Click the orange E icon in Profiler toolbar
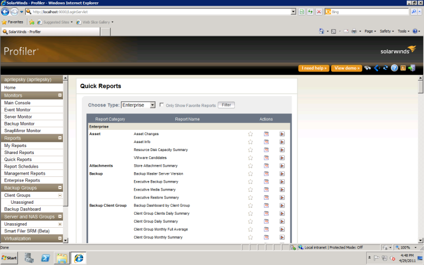 click(x=403, y=68)
